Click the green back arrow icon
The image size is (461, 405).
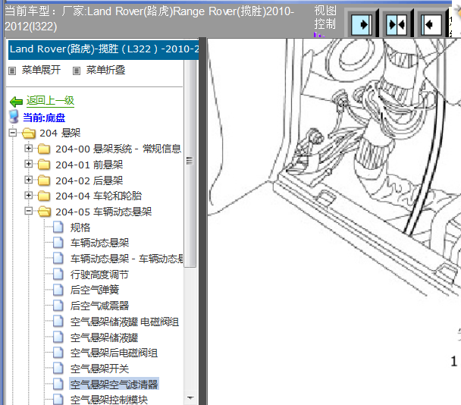16,102
